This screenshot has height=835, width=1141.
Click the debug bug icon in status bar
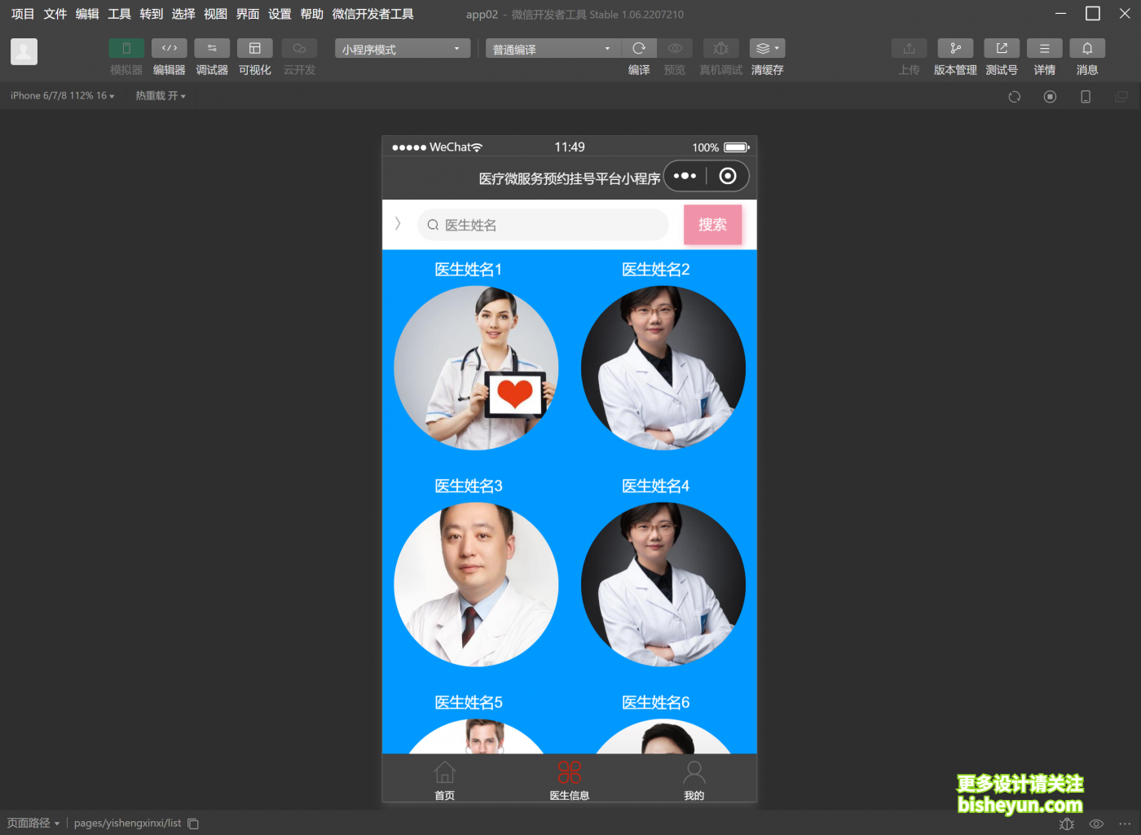1067,824
